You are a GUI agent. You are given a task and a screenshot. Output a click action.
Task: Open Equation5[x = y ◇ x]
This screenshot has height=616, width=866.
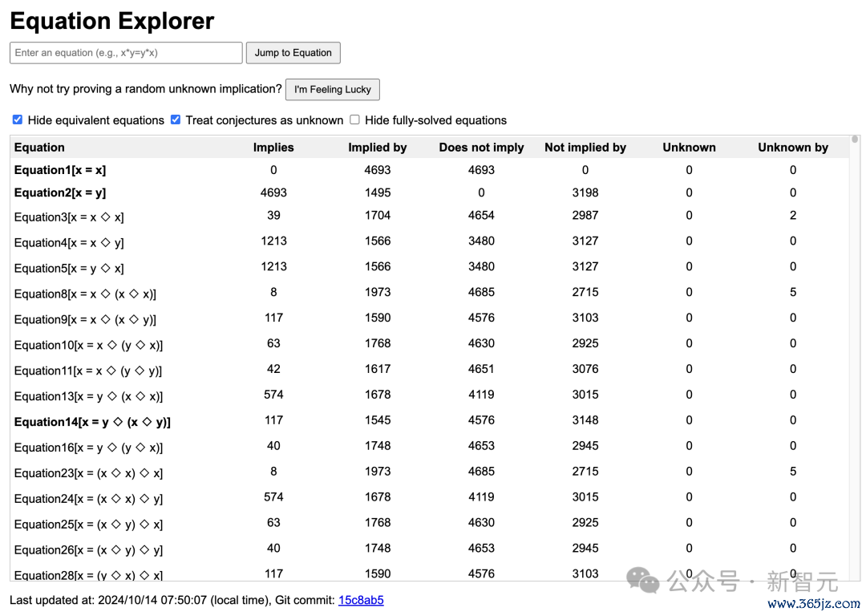tap(69, 269)
